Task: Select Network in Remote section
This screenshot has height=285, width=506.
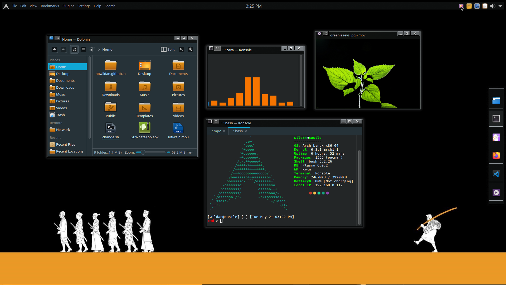Action: (x=67, y=130)
